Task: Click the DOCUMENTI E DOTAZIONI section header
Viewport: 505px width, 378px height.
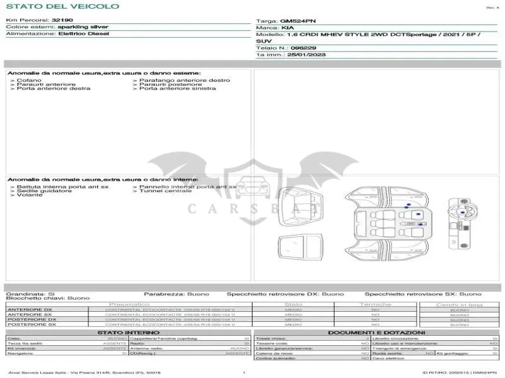Action: pos(376,333)
